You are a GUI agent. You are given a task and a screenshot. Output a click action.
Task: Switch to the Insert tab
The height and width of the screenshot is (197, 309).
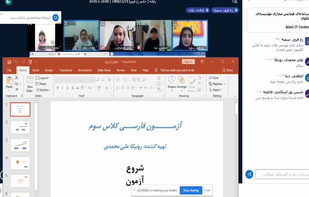[x=36, y=70]
